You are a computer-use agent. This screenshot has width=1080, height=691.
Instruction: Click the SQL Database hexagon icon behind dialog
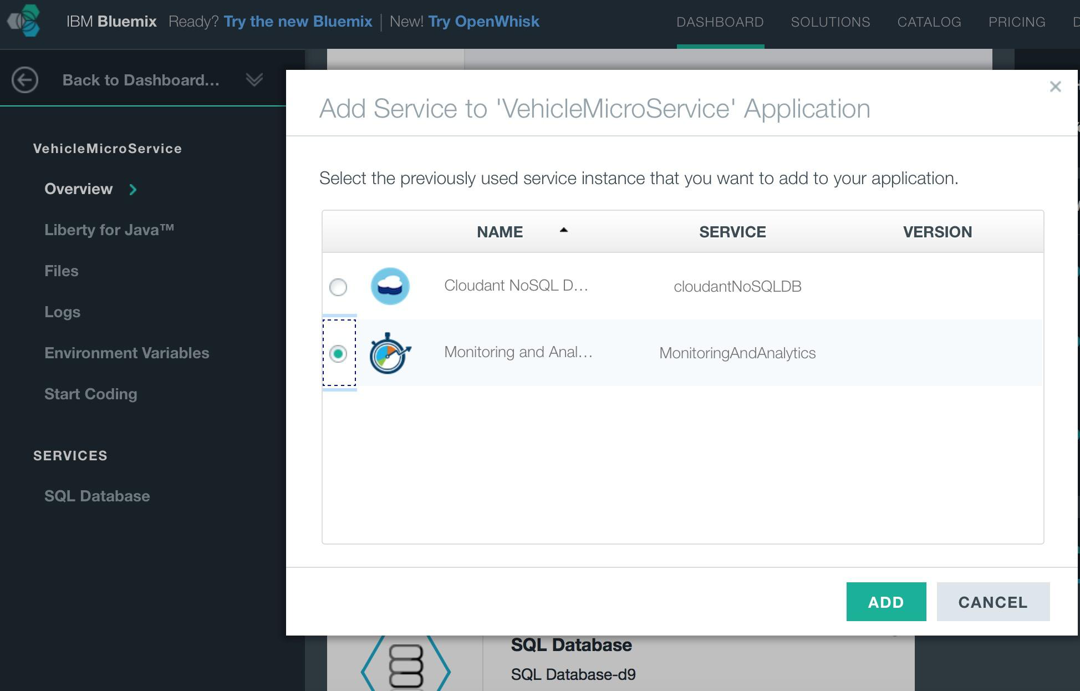pos(405,664)
